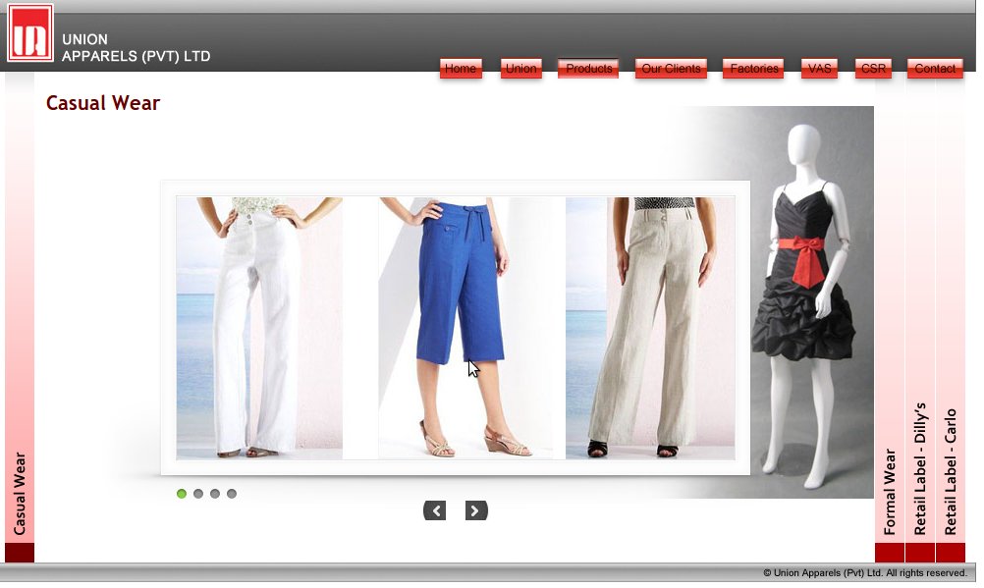Click the copyright notice in footer
984x588 pixels.
tap(865, 573)
